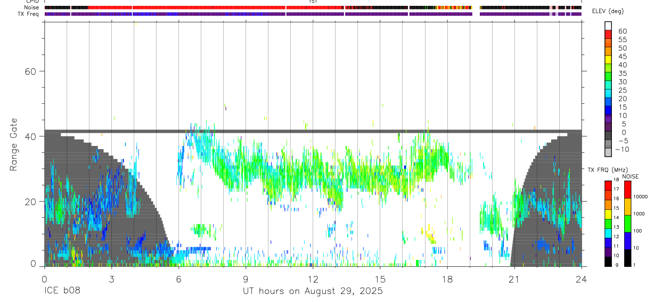Pick the red segment of the ELEV colorbar
This screenshot has width=654, height=302.
click(609, 34)
